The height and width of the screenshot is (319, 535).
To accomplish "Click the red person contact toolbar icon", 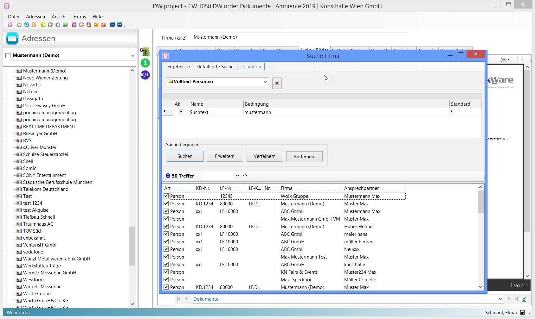I will [89, 25].
